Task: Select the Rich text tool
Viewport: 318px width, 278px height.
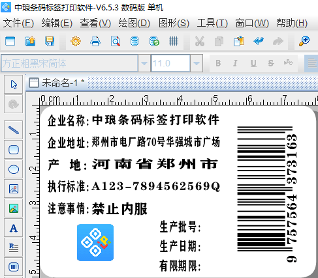Action: 14,247
